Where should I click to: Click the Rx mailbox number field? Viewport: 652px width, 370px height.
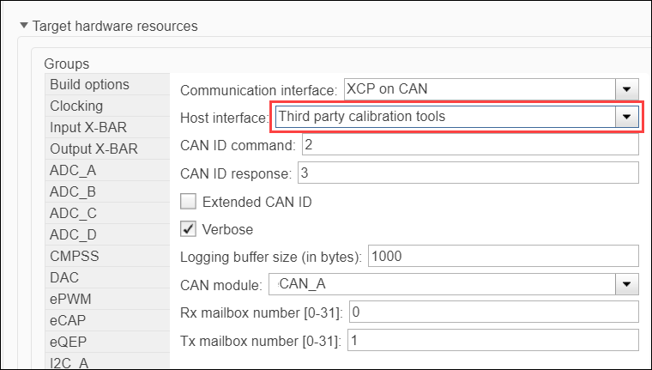tap(492, 312)
